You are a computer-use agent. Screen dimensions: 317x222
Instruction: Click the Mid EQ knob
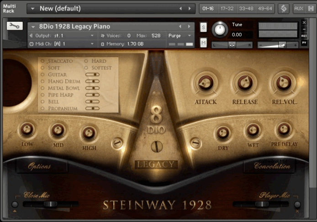click(58, 130)
